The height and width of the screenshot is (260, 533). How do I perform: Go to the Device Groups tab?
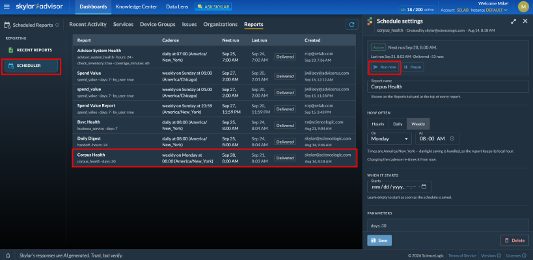point(157,25)
